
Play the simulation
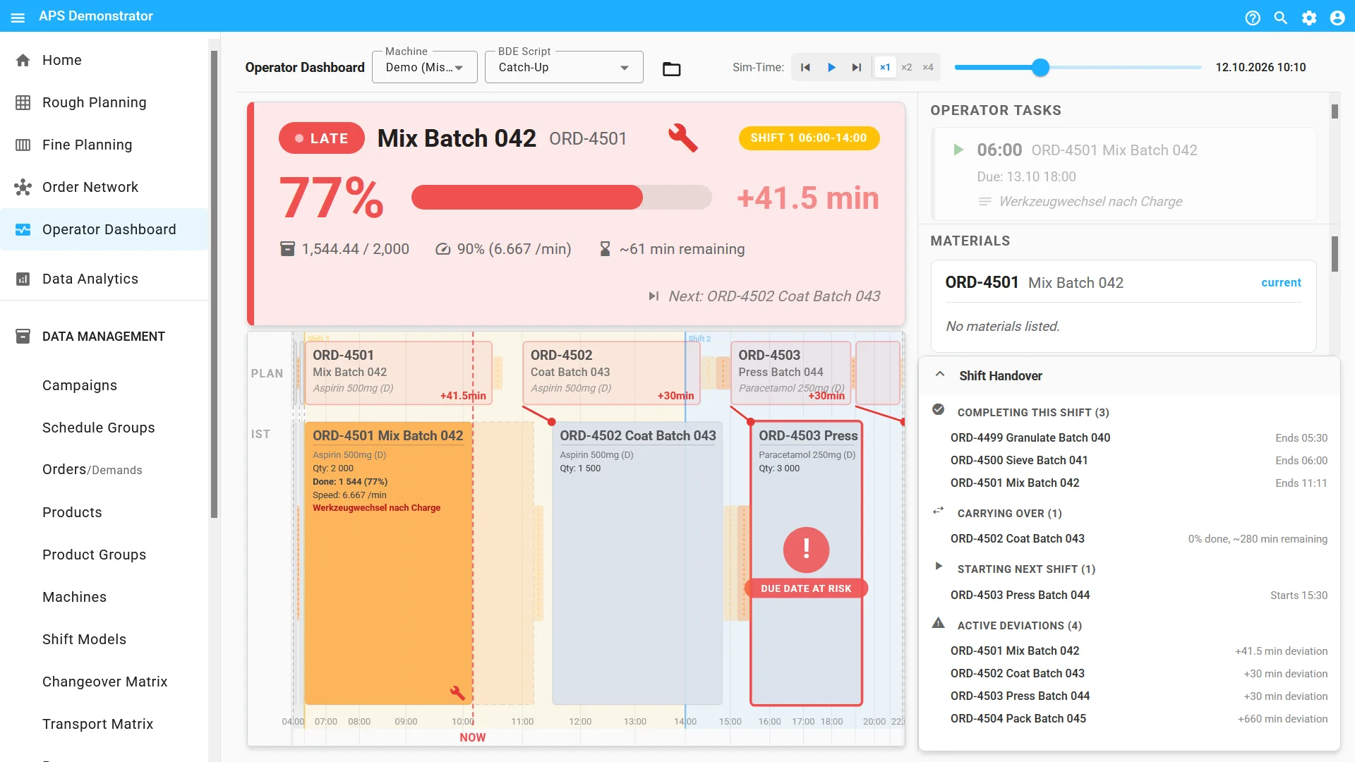coord(831,68)
